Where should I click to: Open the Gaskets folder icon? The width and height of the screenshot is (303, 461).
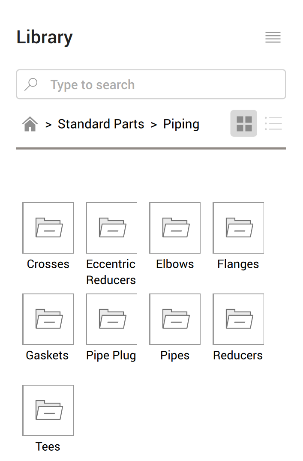(48, 319)
